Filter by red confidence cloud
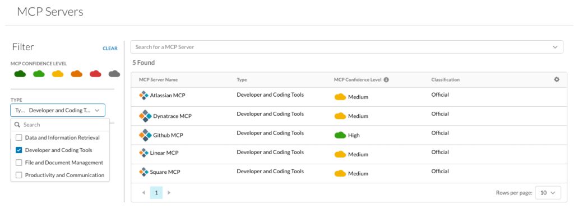This screenshot has height=209, width=574. (x=95, y=74)
